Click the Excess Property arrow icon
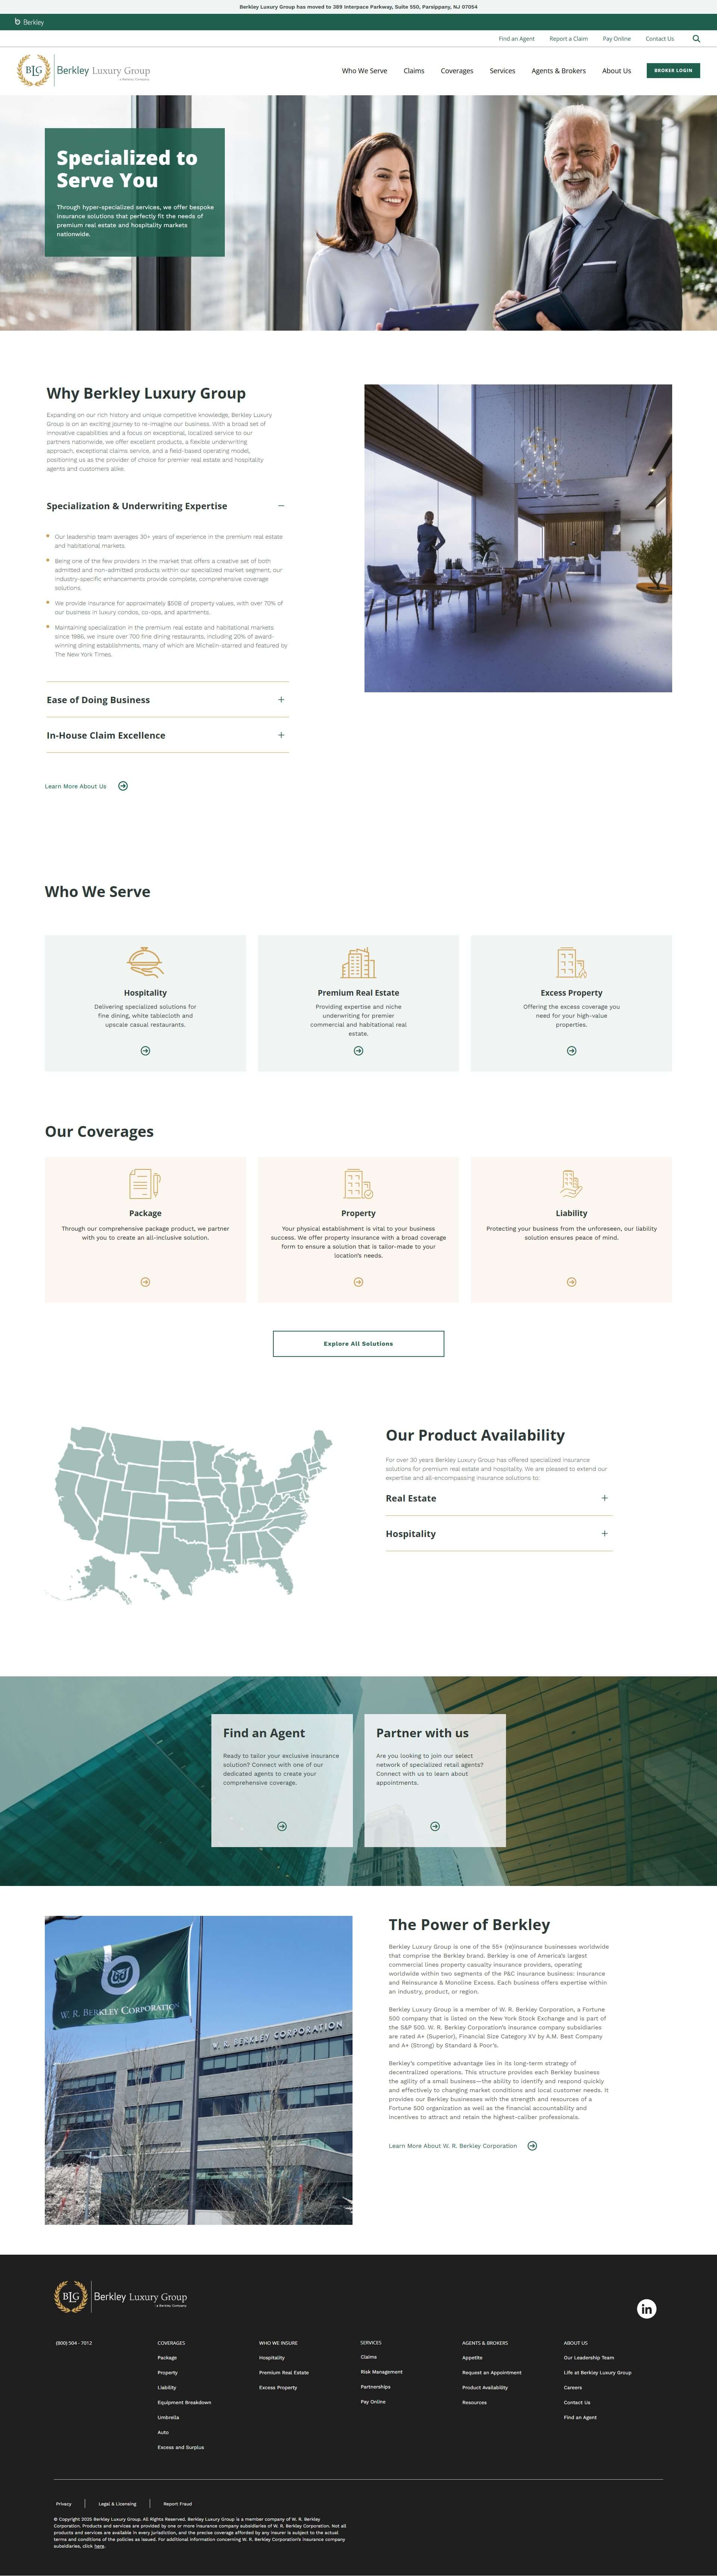This screenshot has width=717, height=2576. 571,1050
